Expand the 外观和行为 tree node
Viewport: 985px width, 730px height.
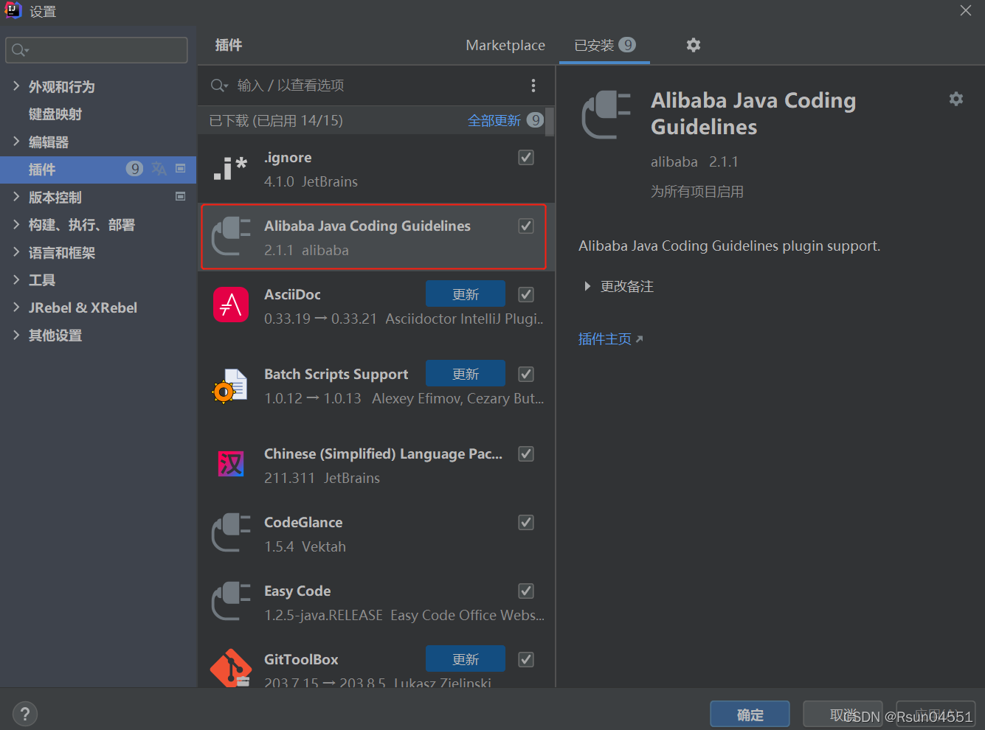16,86
